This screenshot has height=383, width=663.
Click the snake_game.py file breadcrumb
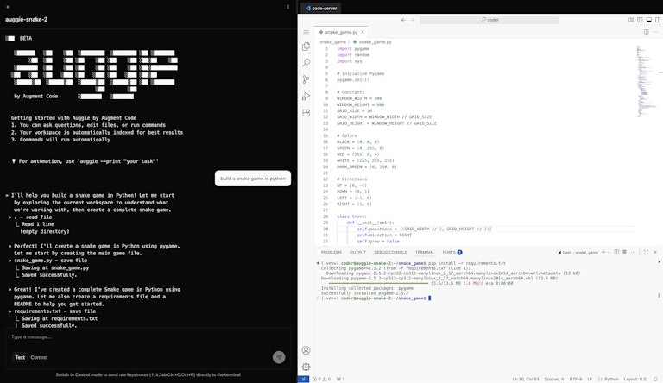[372, 42]
